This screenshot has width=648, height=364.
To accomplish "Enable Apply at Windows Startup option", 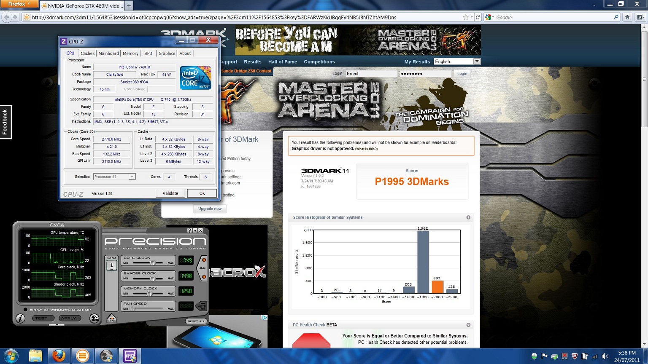I will coord(26,310).
